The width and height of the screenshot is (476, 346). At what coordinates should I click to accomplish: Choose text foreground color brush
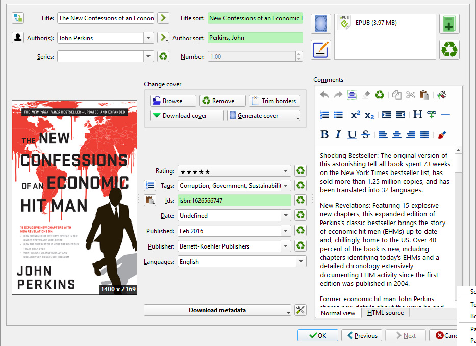pyautogui.click(x=442, y=135)
